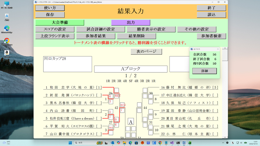This screenshot has width=260, height=146.
Task: Open the Amazon desktop shortcut
Action: click(x=7, y=54)
